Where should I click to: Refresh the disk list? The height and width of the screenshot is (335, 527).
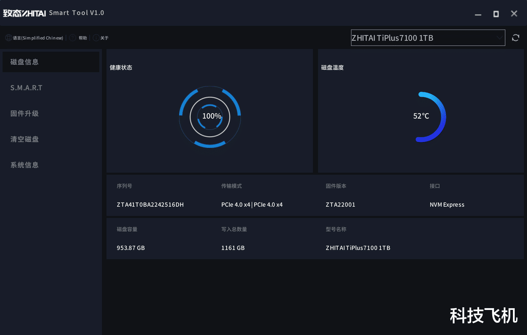point(516,38)
